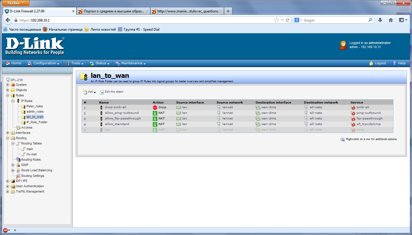
Task: Select IP_Rule_Folder in the tree
Action: (x=37, y=122)
